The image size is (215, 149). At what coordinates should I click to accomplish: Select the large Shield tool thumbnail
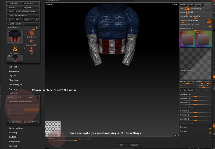[15, 38]
